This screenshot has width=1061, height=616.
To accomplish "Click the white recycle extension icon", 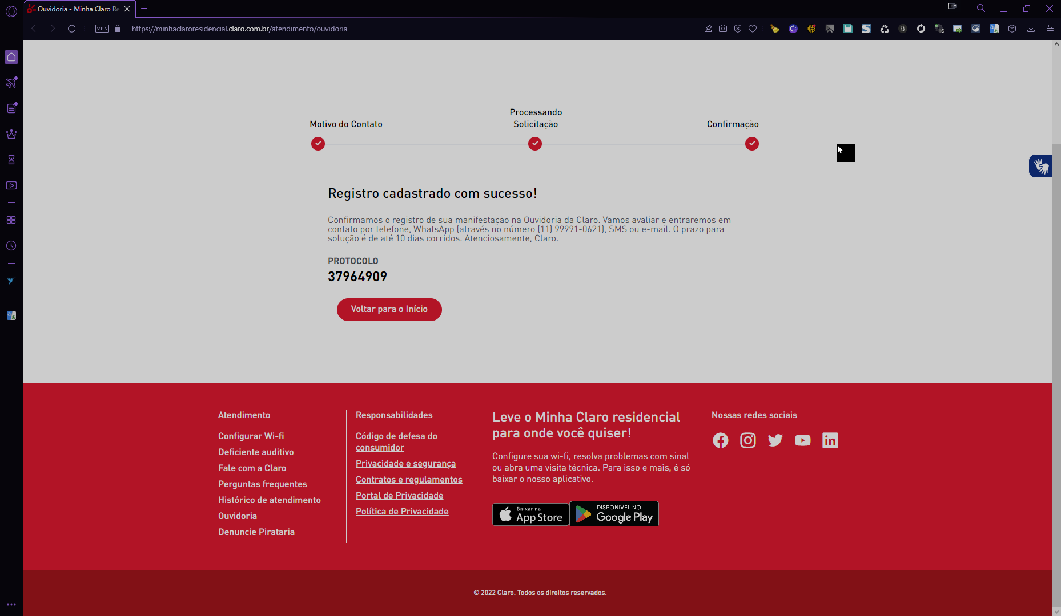I will (885, 29).
